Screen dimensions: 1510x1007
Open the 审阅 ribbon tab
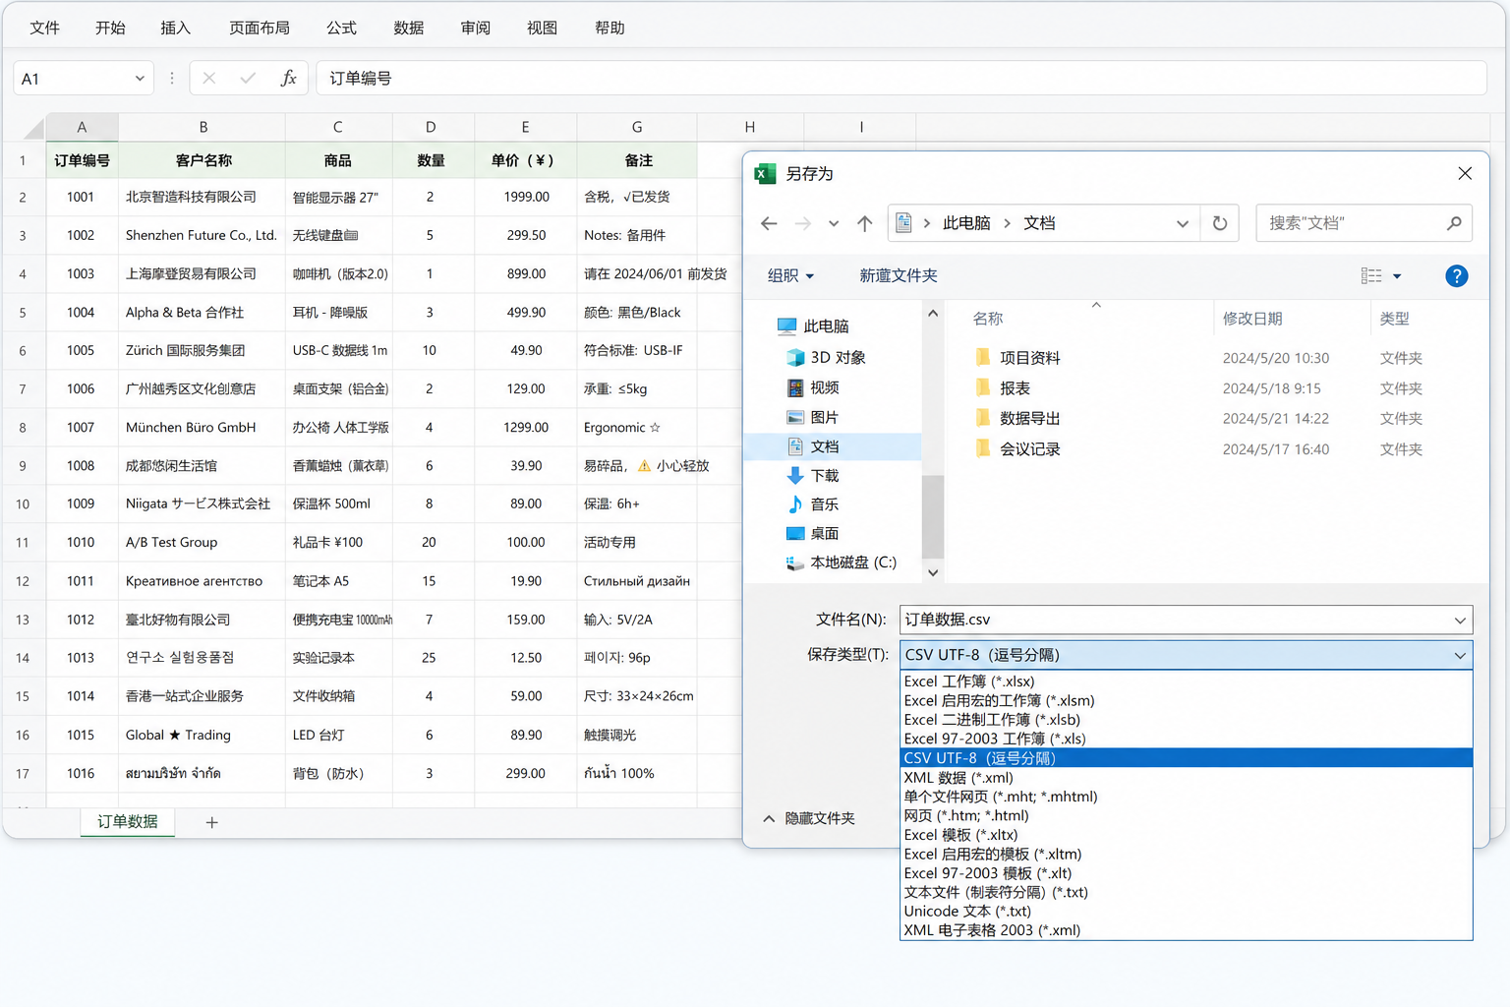tap(476, 28)
